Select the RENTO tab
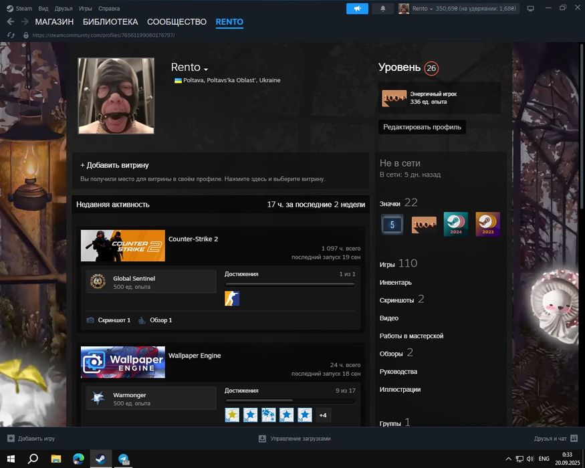 click(x=229, y=21)
